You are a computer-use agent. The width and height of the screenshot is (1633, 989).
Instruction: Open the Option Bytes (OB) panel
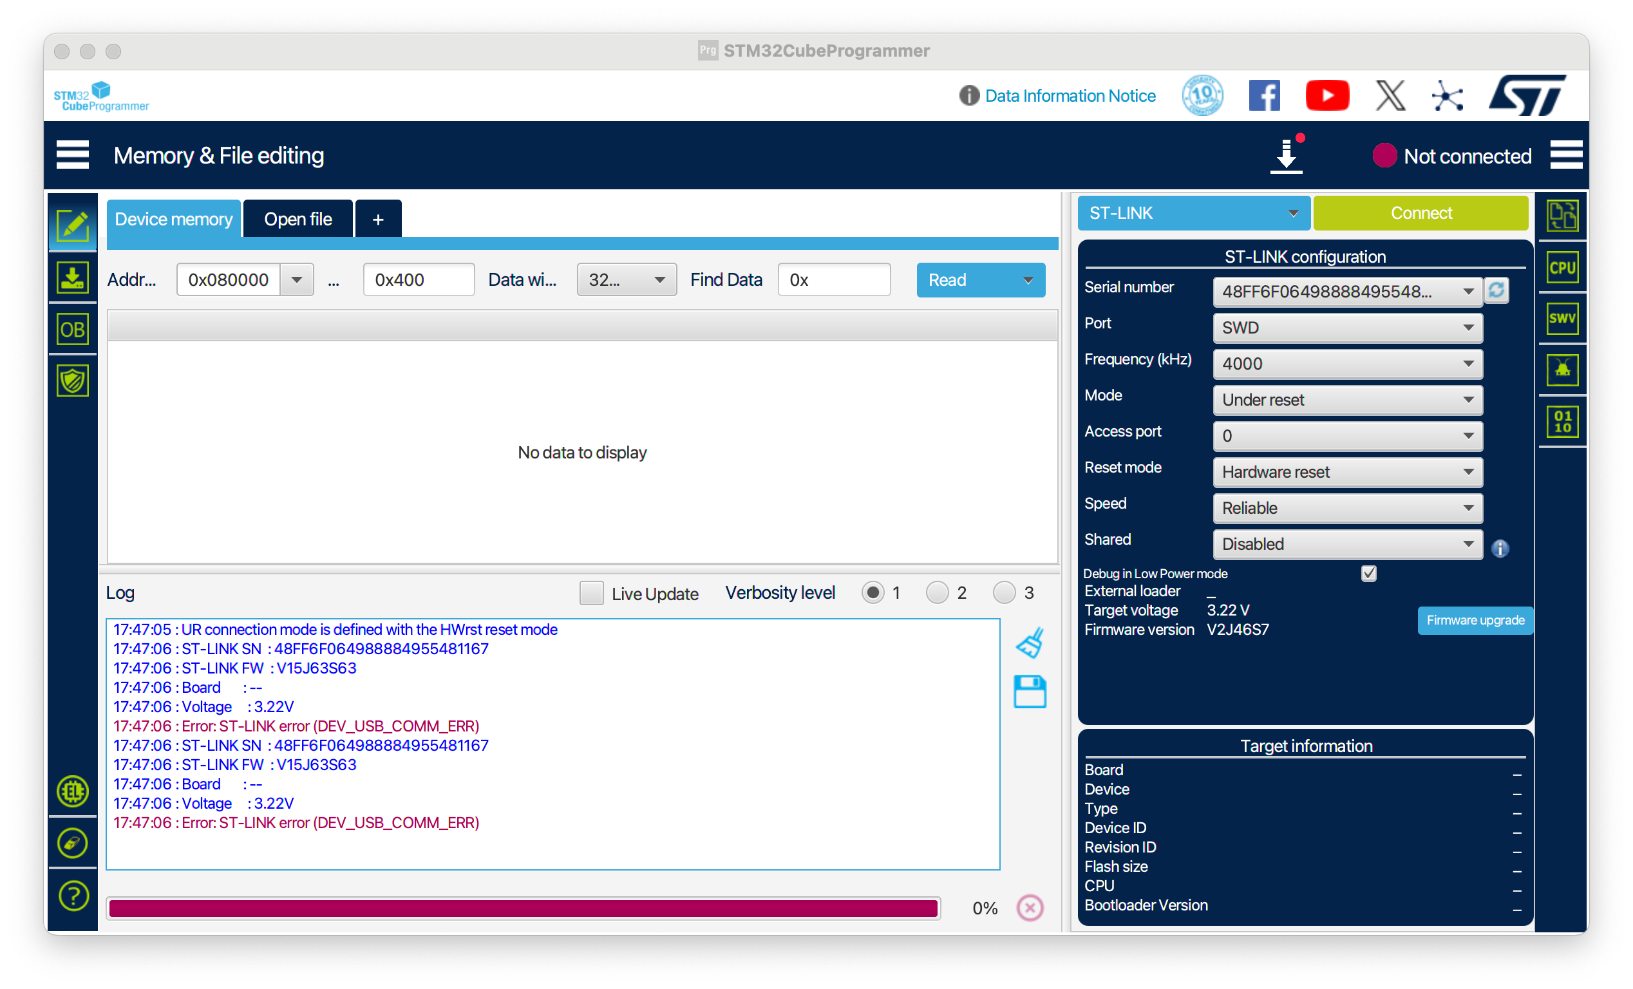coord(72,330)
